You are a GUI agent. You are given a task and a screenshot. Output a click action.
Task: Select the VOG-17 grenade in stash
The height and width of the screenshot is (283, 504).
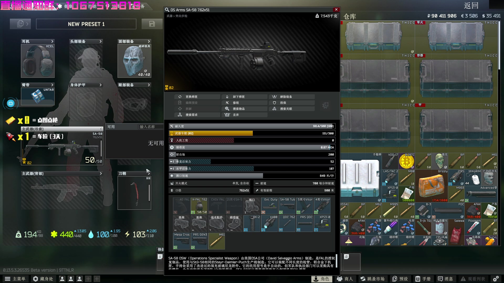click(390, 161)
